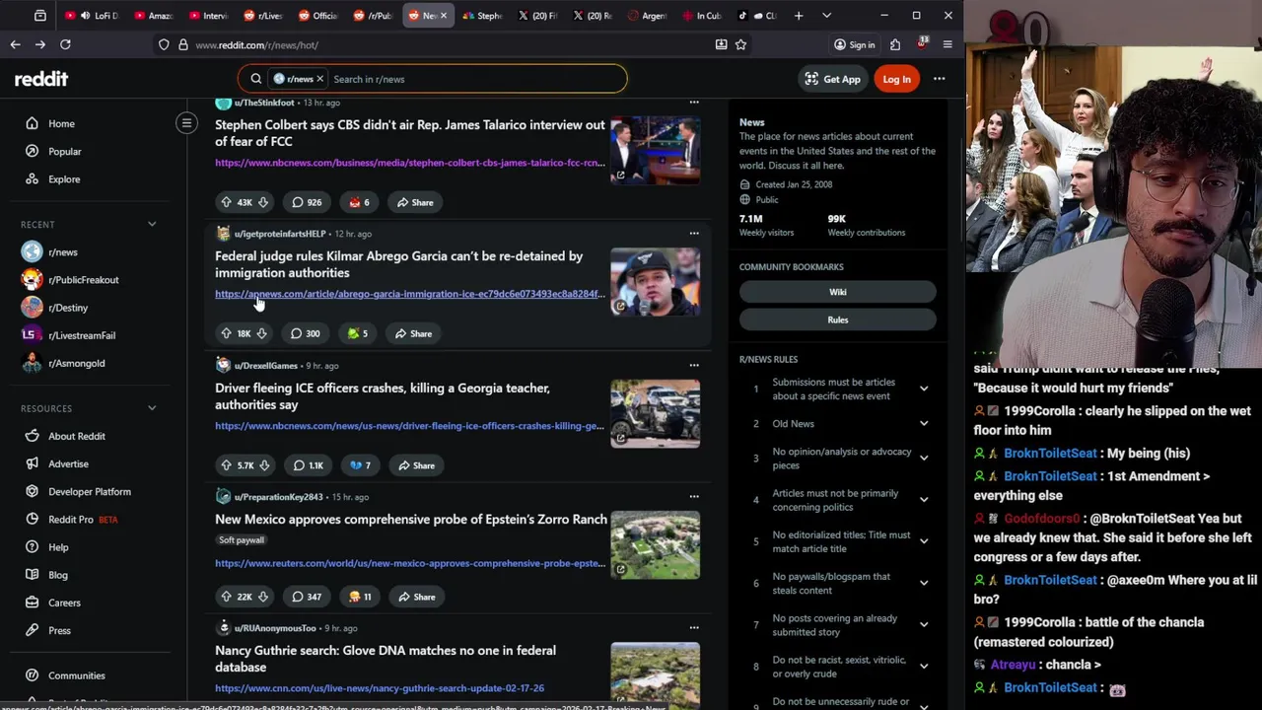Open the 300 comments on Abrego Garcia post
Image resolution: width=1262 pixels, height=710 pixels.
pyautogui.click(x=305, y=333)
